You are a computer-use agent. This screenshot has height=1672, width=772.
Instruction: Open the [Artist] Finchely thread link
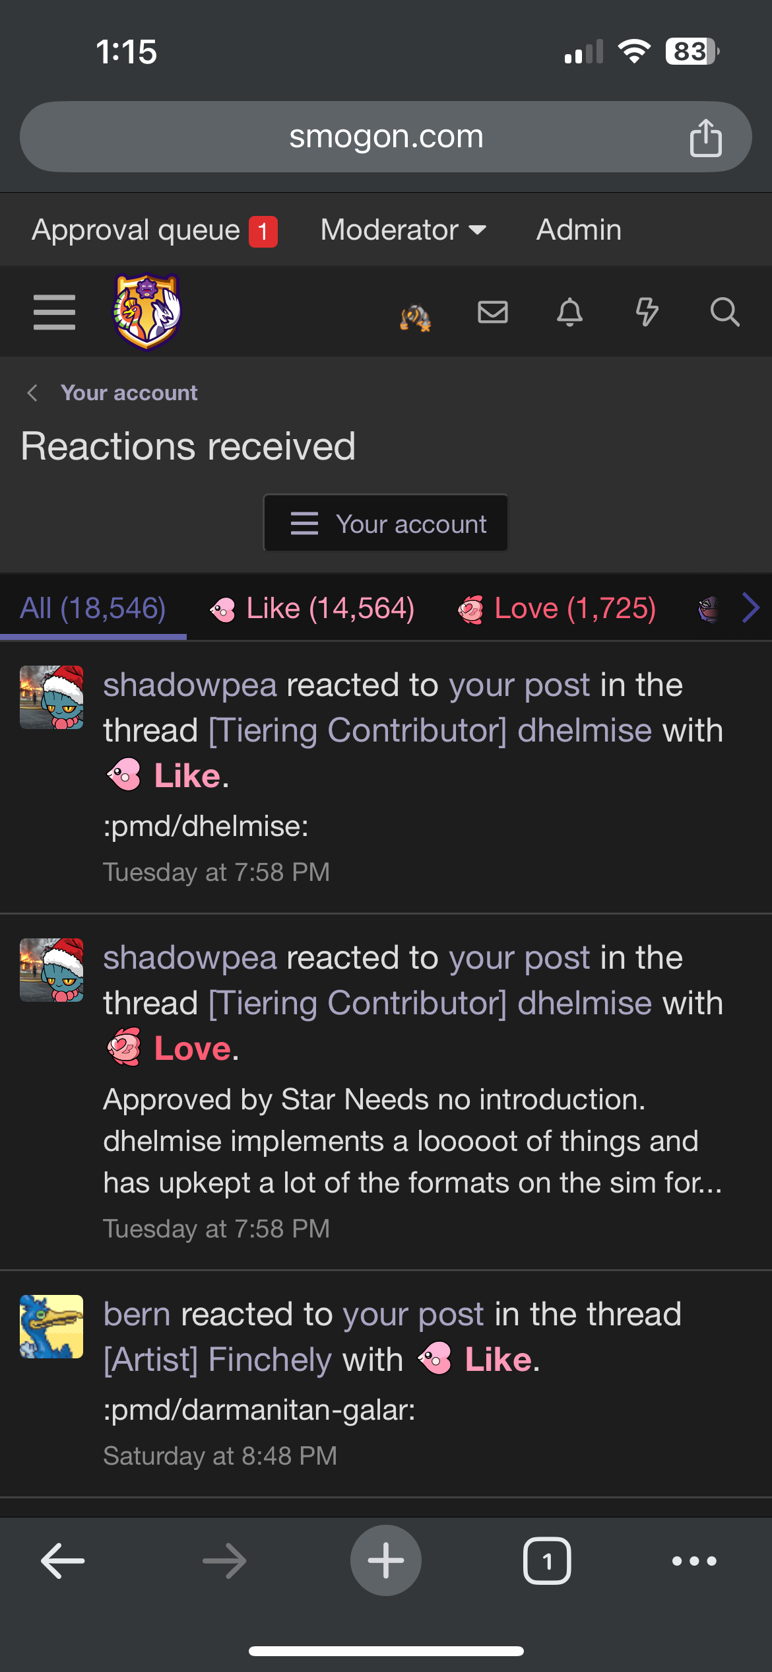click(217, 1360)
